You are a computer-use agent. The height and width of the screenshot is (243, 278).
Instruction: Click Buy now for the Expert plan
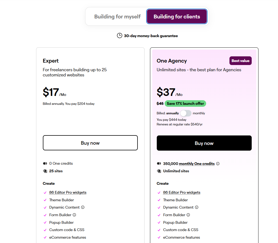click(90, 143)
